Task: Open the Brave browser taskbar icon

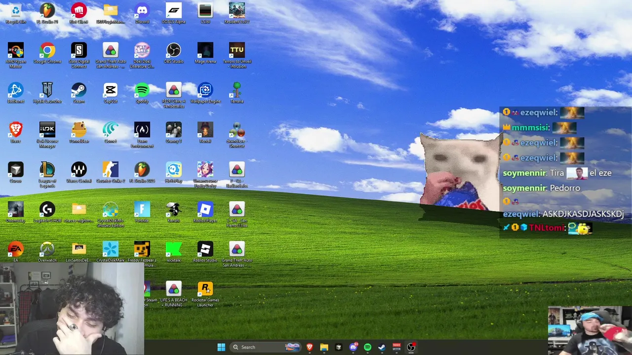Action: point(310,347)
